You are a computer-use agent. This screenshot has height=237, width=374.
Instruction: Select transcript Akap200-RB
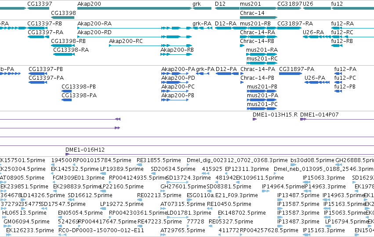[x=176, y=54]
